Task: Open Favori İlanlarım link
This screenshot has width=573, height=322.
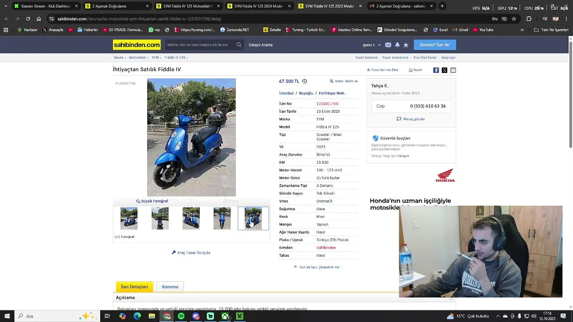Action: [367, 58]
